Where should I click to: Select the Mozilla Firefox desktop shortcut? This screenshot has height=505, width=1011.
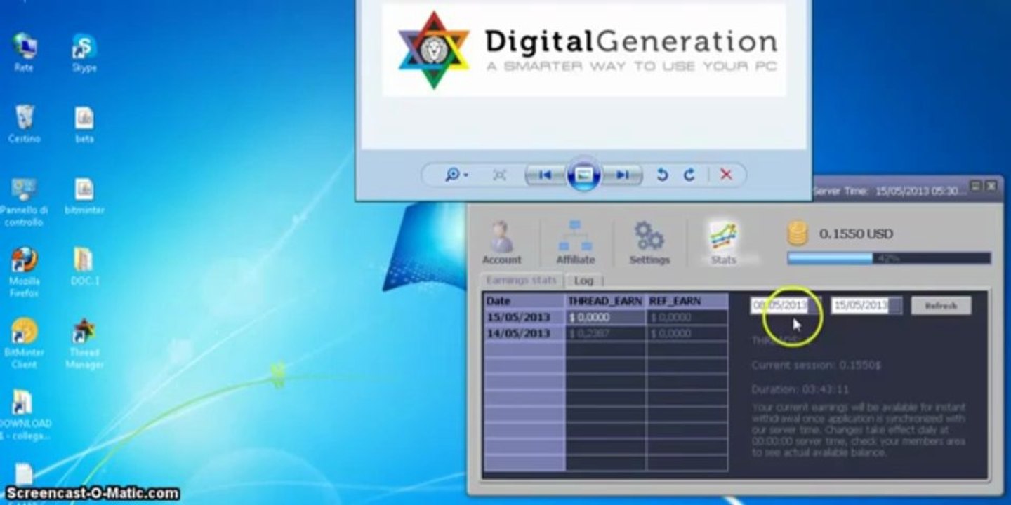pyautogui.click(x=24, y=272)
